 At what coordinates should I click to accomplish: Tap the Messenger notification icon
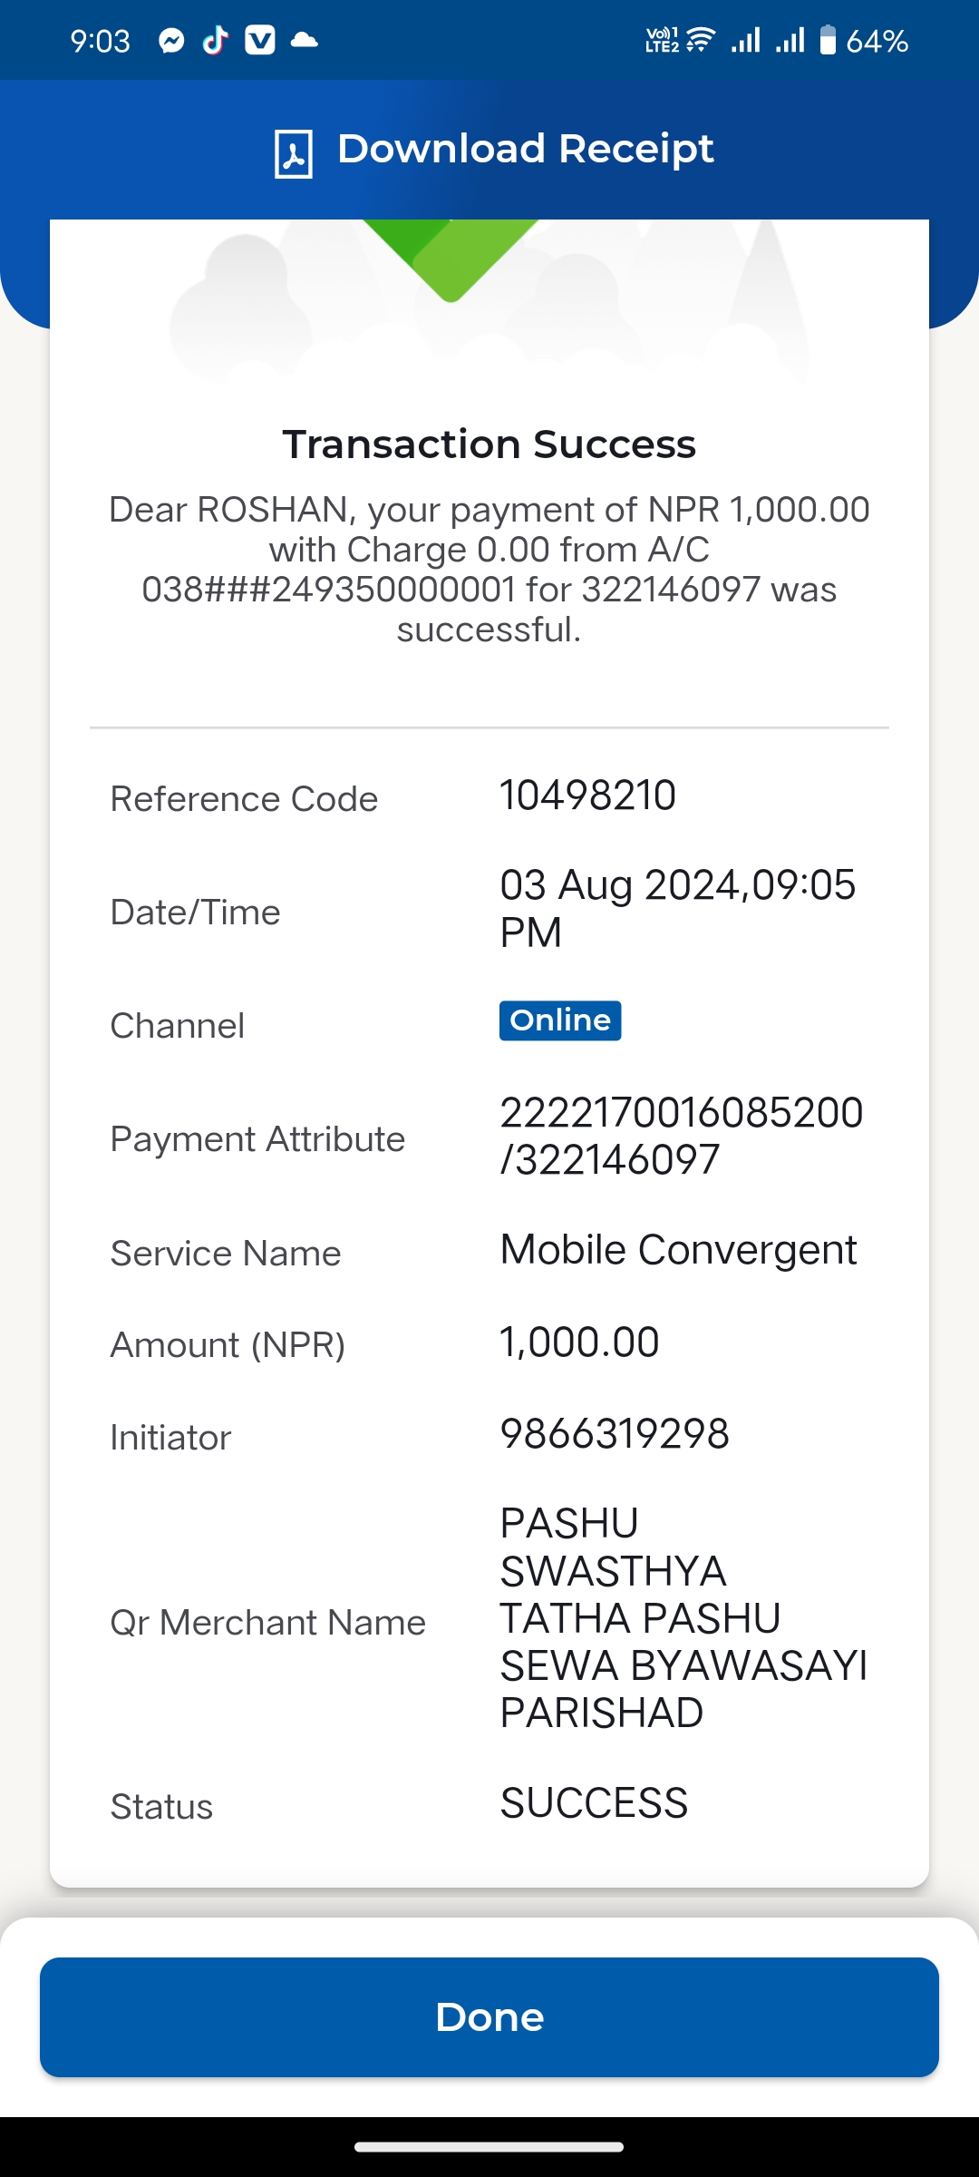pos(171,41)
